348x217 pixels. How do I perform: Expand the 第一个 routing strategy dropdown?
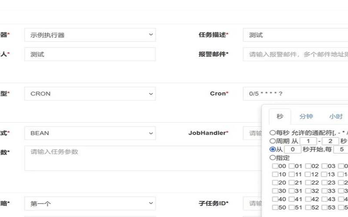click(90, 203)
